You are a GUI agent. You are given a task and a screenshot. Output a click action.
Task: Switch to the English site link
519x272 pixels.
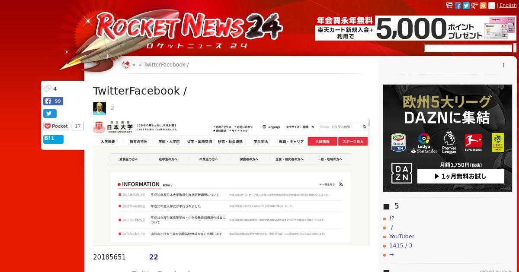coord(508,6)
